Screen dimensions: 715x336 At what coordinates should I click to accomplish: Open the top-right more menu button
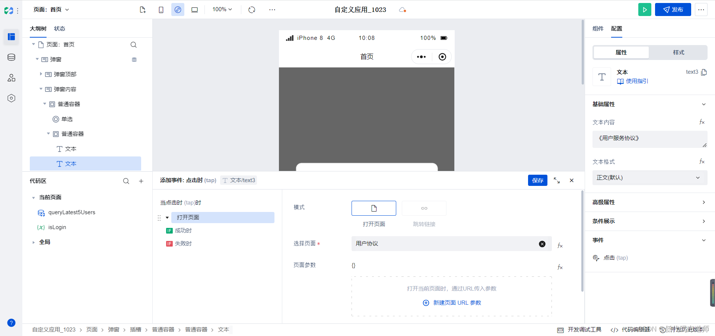(701, 10)
